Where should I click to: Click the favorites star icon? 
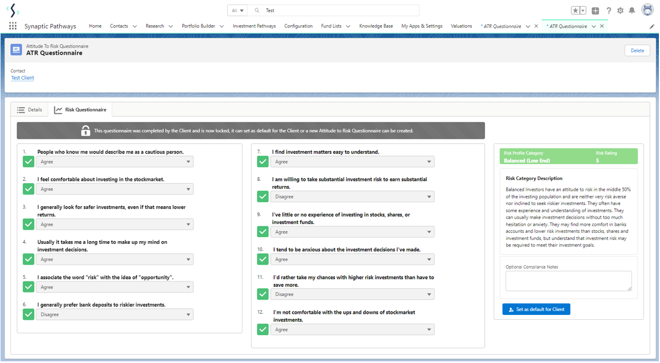point(576,10)
